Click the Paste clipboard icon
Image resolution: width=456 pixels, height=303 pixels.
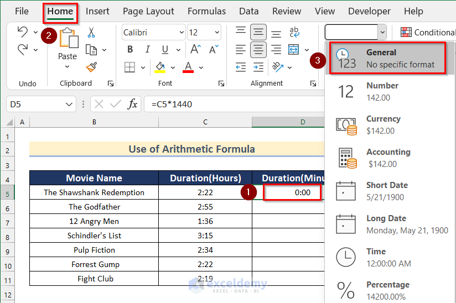click(69, 38)
